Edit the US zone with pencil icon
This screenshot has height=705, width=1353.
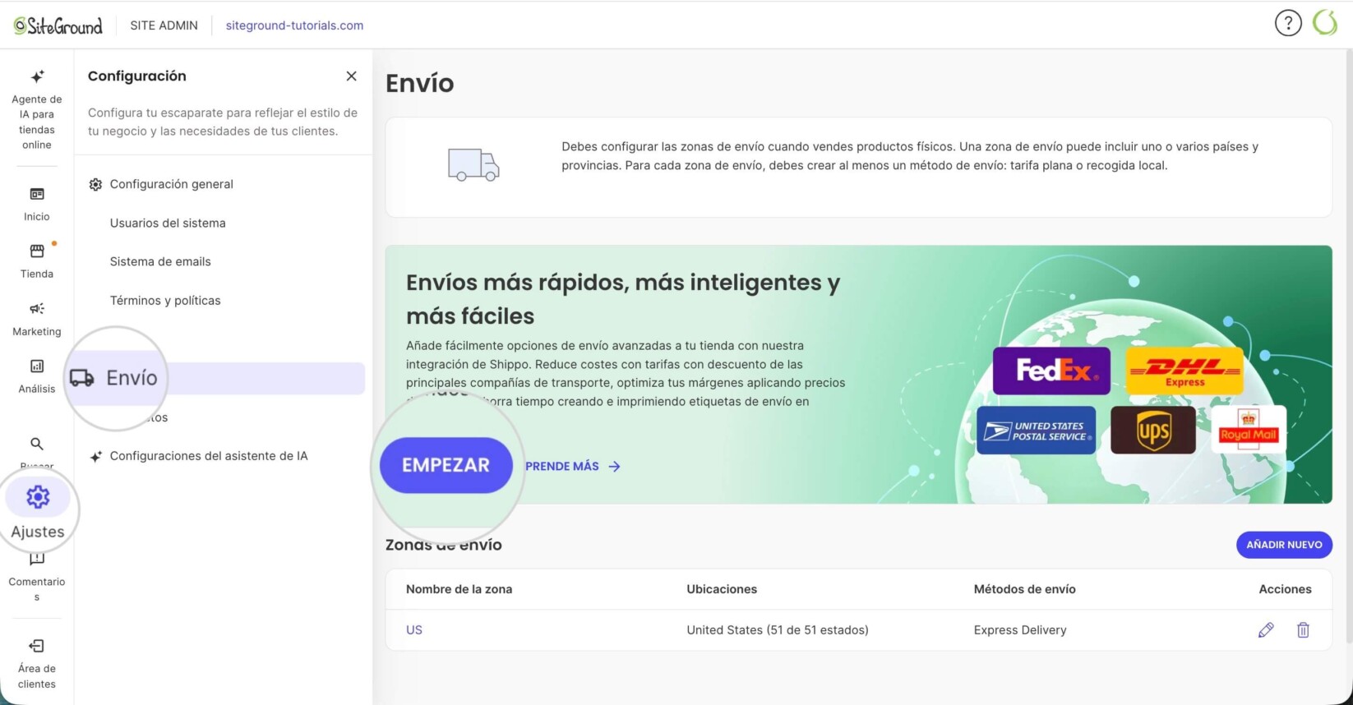1266,630
